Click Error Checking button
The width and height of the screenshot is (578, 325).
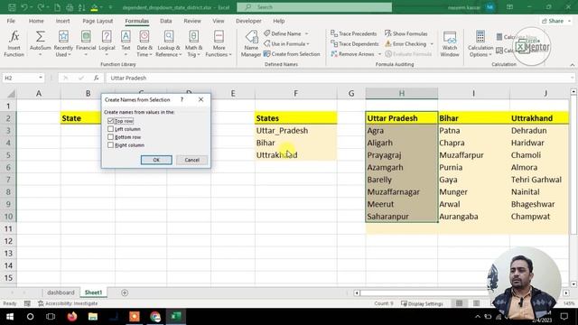pos(406,44)
